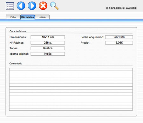Click the Fecha adquisición: label

point(92,37)
